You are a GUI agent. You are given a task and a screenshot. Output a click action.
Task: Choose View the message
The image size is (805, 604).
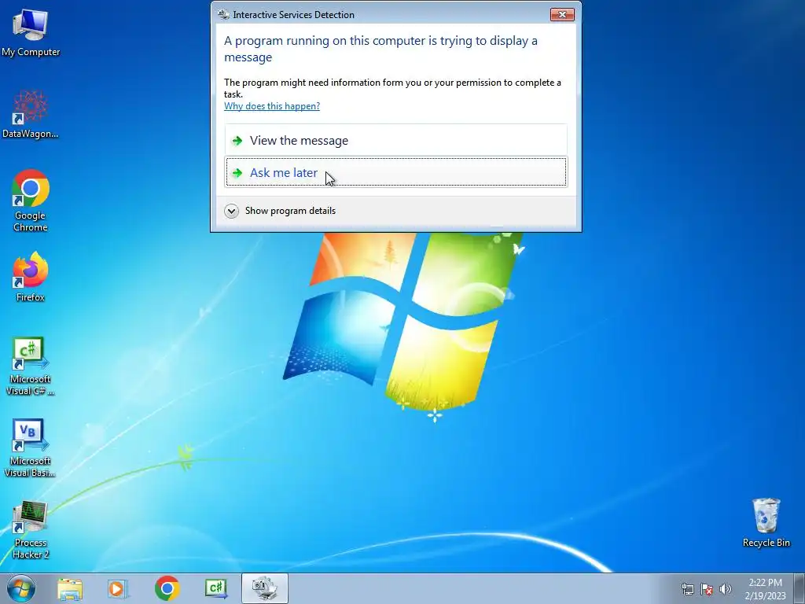[396, 140]
